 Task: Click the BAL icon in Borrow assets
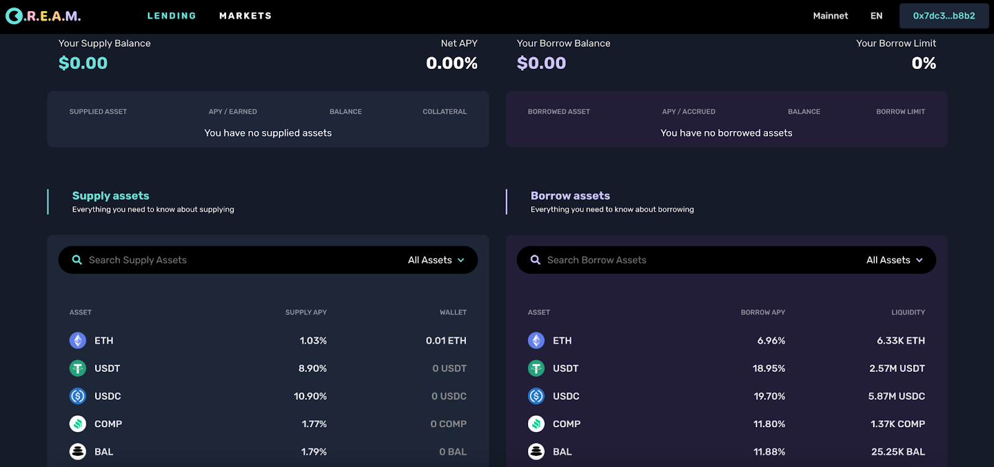point(536,451)
